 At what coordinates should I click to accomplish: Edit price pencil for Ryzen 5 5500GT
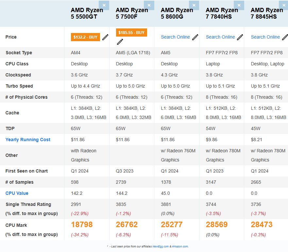(105, 37)
